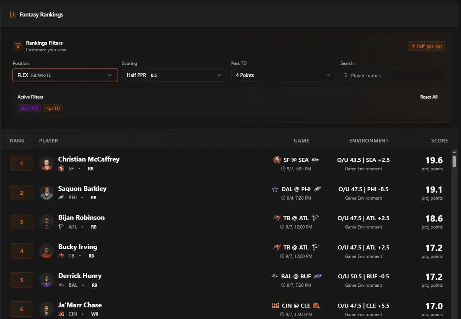Click the Seahawks logo in SF @ SEA game
The width and height of the screenshot is (461, 319).
point(315,160)
